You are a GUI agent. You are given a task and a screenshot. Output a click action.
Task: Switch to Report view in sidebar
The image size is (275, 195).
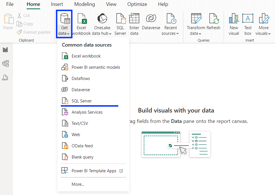point(5,49)
